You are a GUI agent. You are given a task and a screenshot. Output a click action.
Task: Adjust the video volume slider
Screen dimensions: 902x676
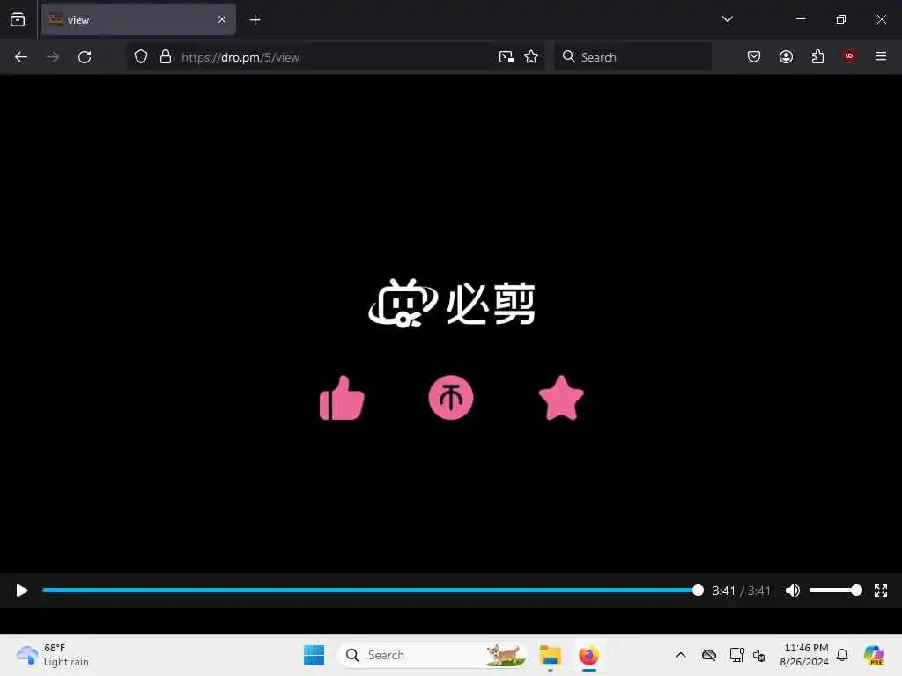835,591
